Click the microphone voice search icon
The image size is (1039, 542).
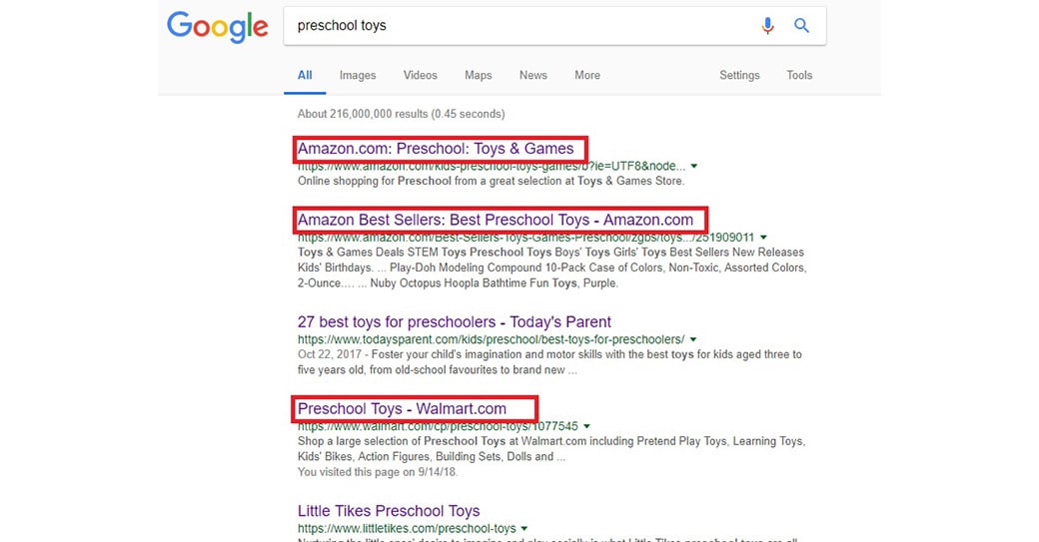pos(767,26)
